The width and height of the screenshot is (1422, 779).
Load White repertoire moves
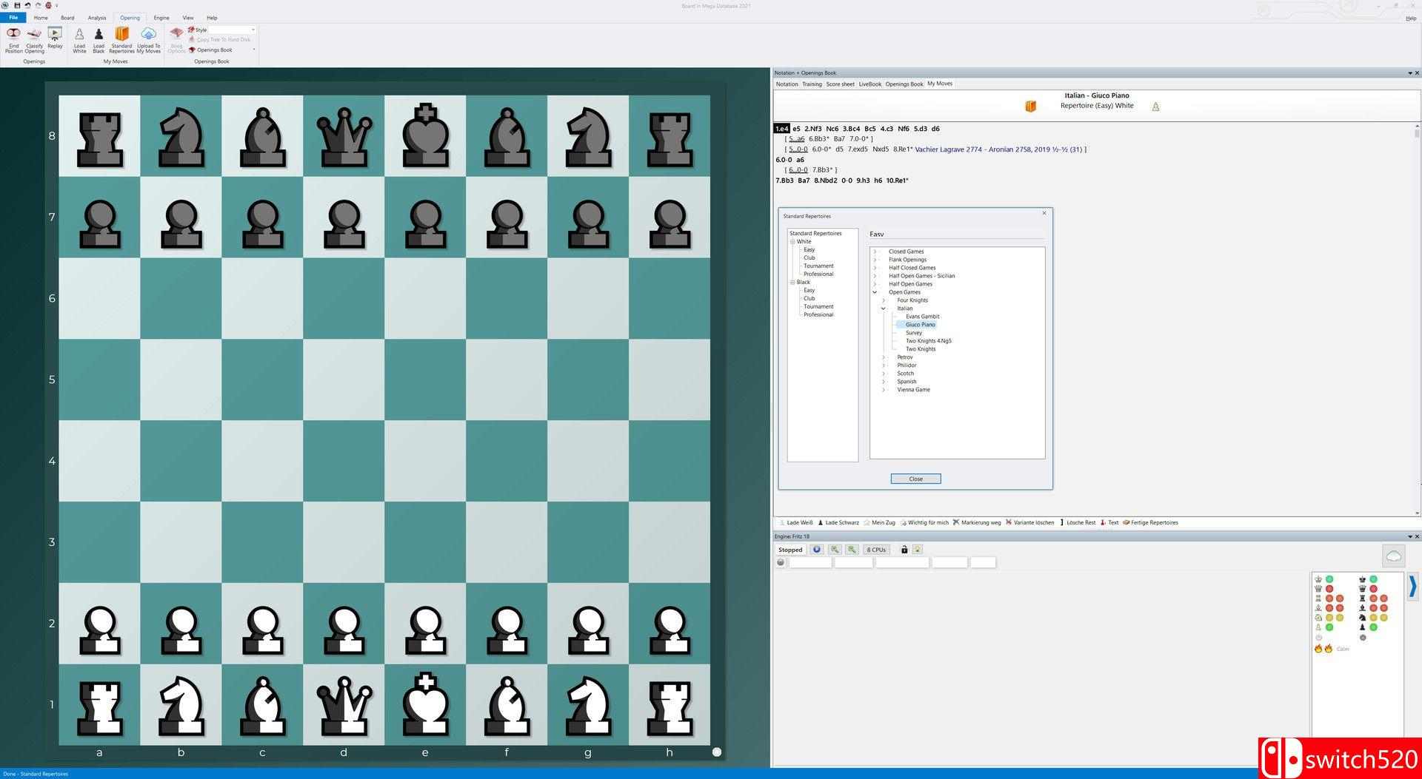79,39
